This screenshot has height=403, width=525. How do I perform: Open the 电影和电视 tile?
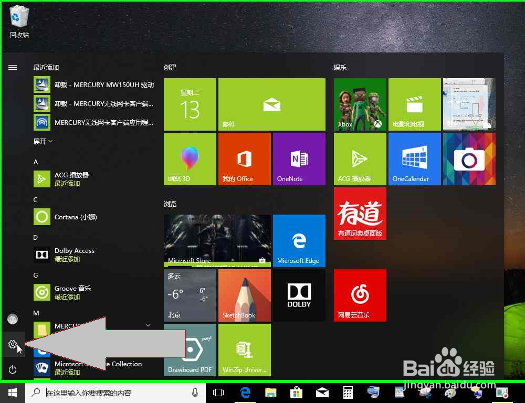415,104
